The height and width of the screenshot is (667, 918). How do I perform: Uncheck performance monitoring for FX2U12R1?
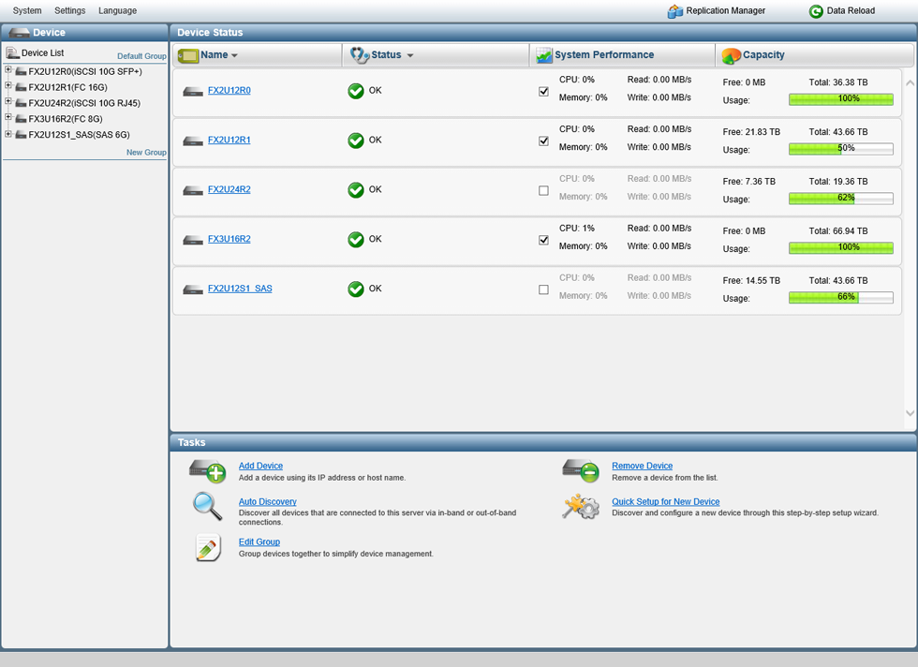(544, 141)
